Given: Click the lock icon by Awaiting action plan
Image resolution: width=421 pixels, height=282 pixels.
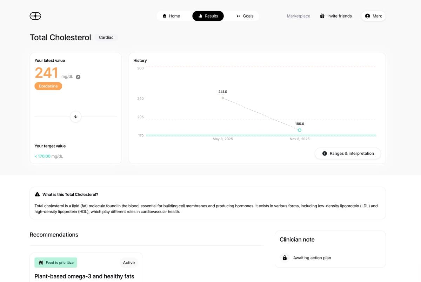Looking at the screenshot, I should (x=285, y=258).
